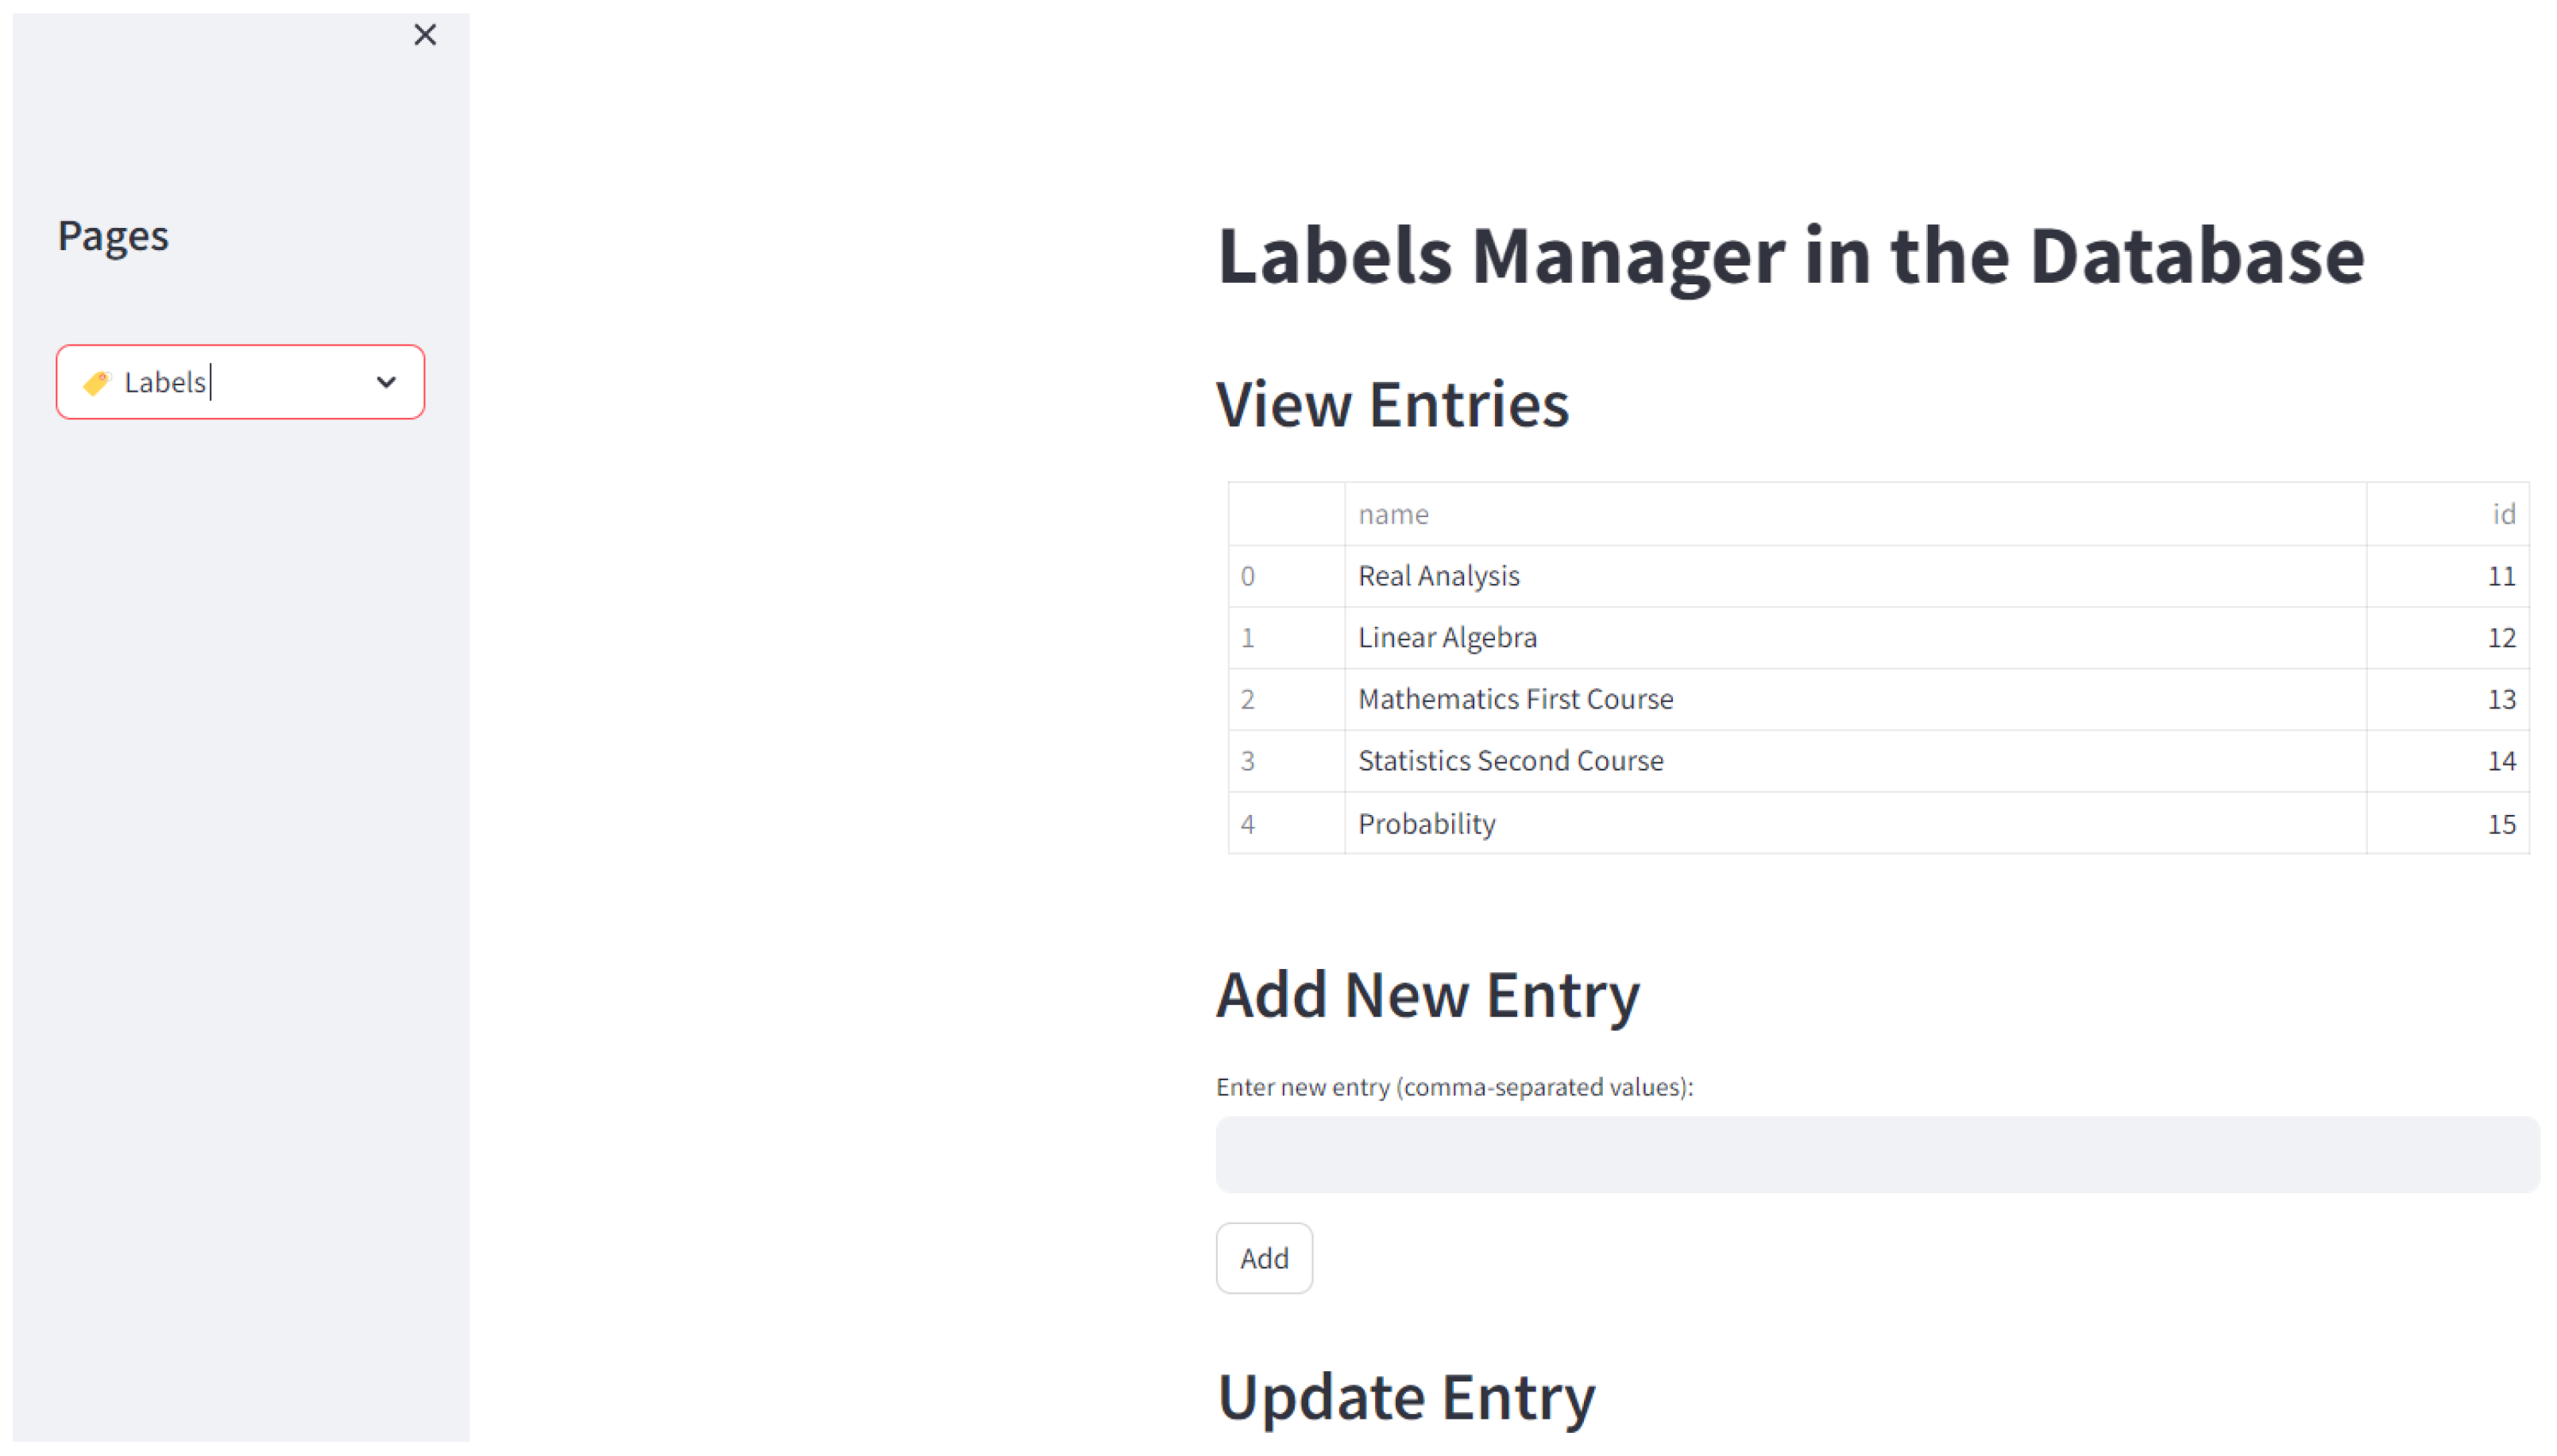Close the sidebar with the X icon

pyautogui.click(x=425, y=35)
